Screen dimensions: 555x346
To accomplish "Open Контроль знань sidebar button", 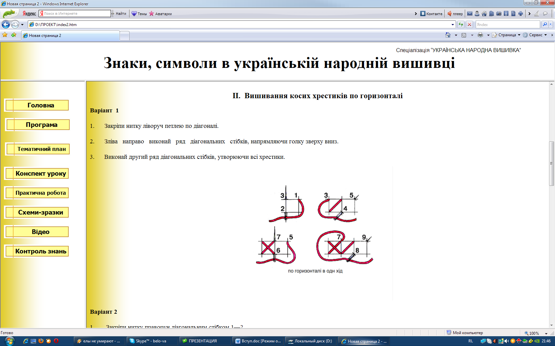I will point(37,251).
